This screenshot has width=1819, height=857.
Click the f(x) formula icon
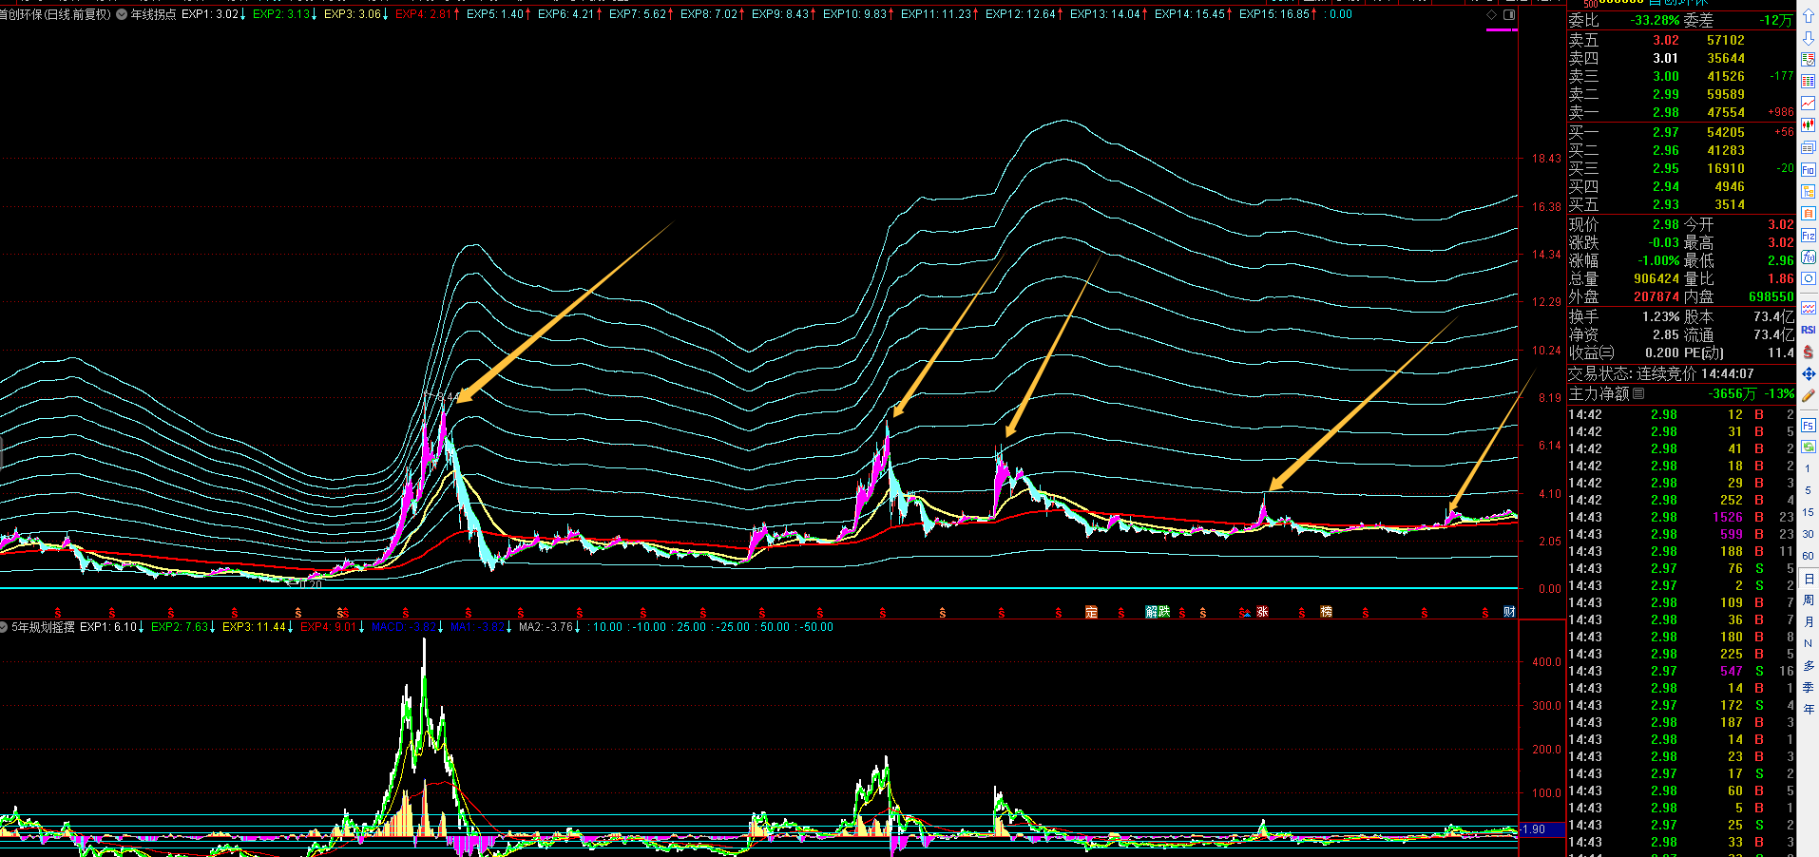1809,257
